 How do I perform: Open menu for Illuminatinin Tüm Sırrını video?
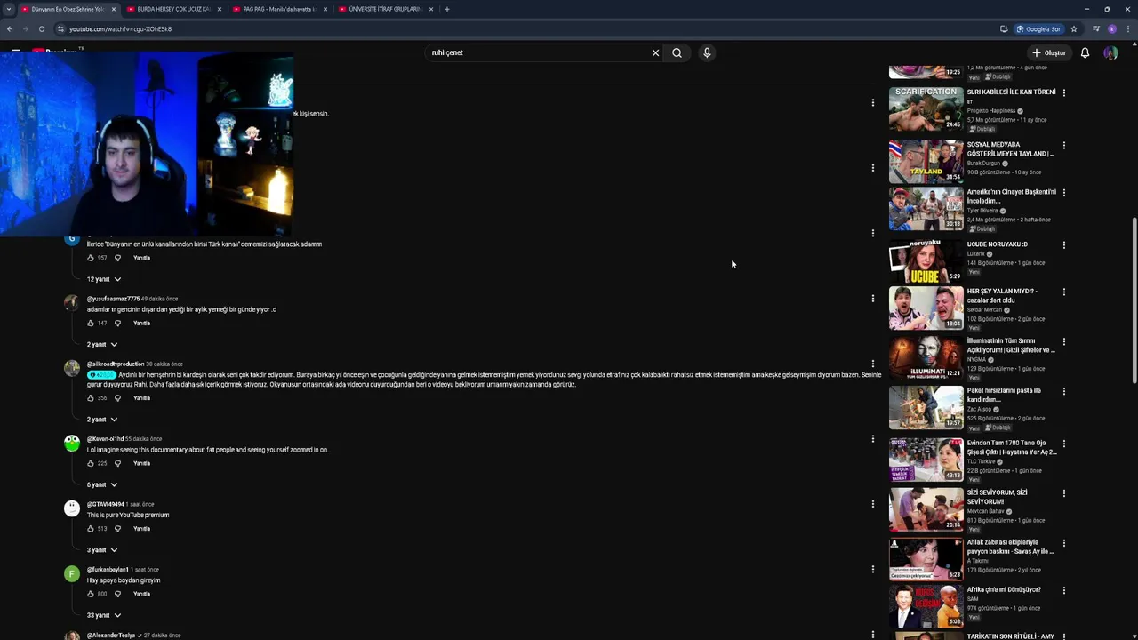[x=1063, y=341]
